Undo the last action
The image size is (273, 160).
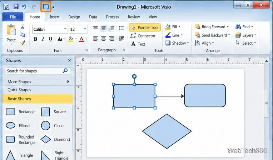pos(24,7)
